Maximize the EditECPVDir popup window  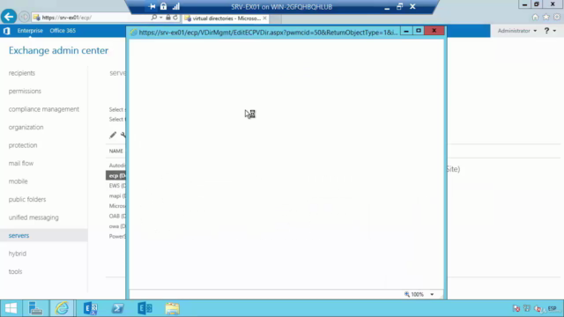[419, 31]
